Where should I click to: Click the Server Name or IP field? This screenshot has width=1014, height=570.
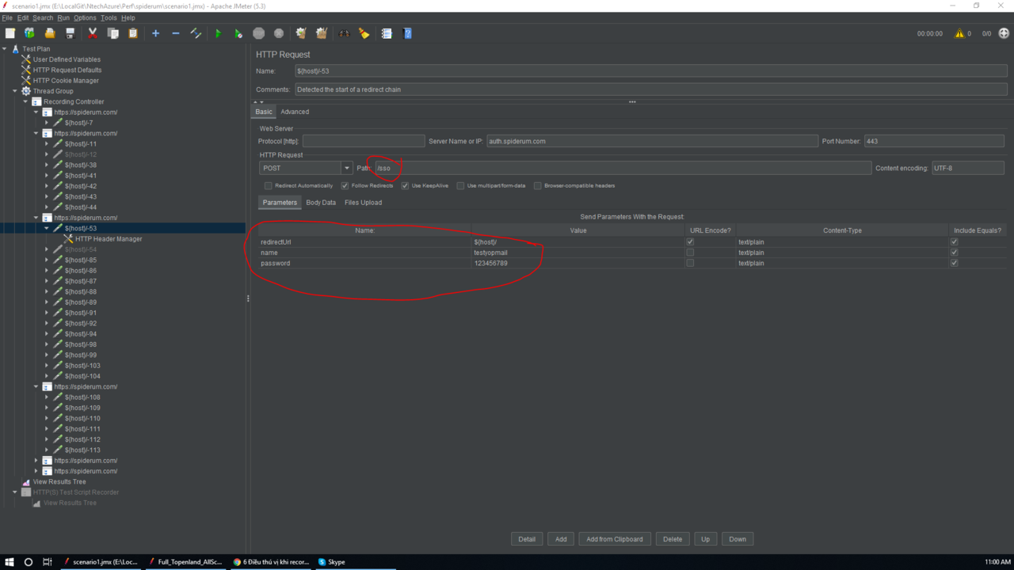point(652,141)
